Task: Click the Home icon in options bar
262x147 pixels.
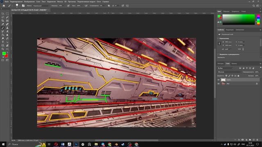Action: tap(4, 6)
